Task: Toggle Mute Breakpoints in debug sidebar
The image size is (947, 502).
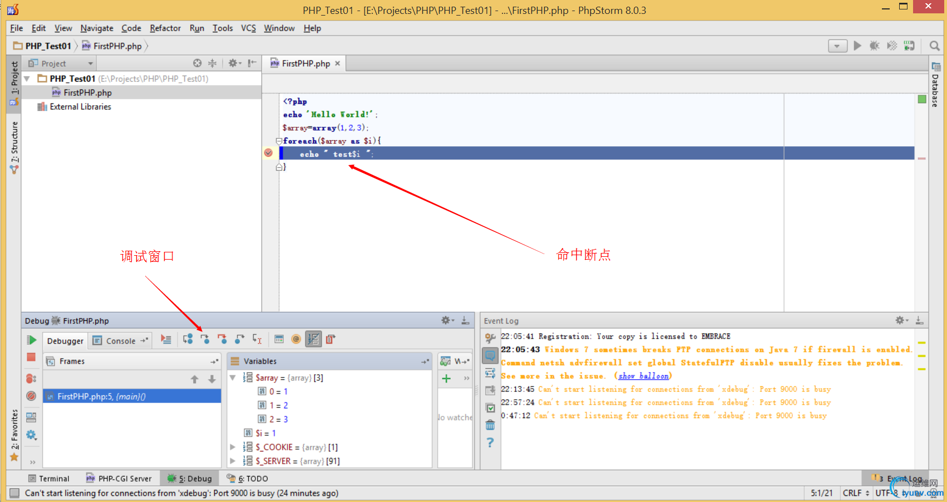Action: tap(31, 396)
